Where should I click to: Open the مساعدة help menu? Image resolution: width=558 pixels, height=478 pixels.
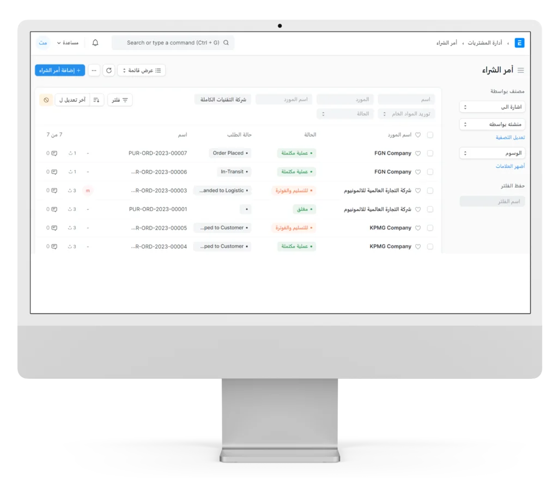68,43
